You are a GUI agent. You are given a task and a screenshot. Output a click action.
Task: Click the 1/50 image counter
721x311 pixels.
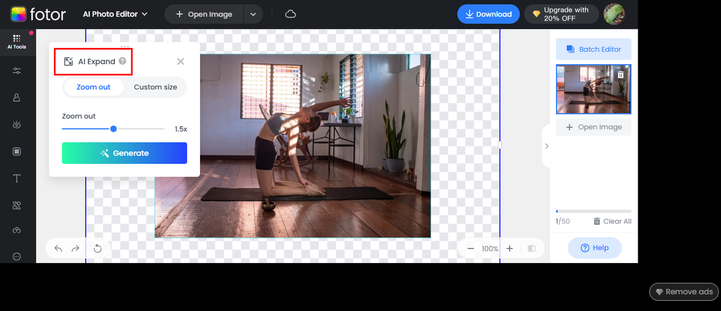(563, 221)
